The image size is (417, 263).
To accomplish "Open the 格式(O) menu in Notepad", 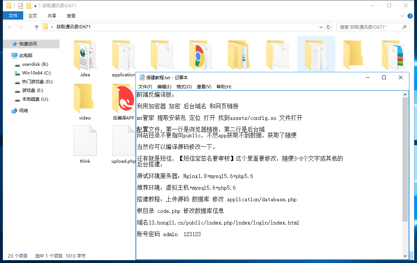I will click(184, 87).
